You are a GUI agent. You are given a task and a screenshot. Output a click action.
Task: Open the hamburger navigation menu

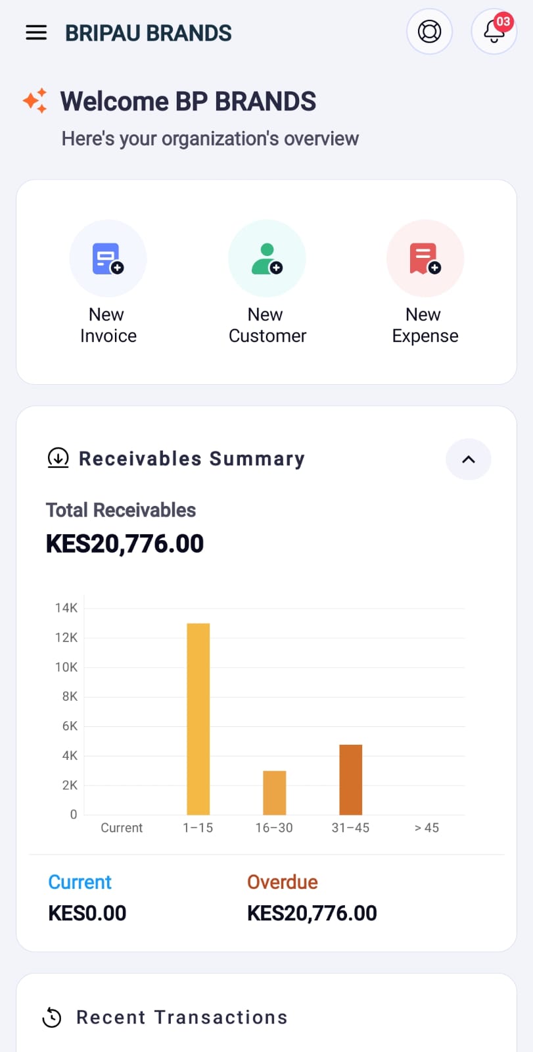[x=36, y=32]
